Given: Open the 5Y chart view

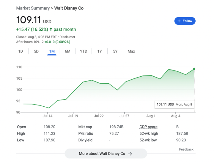Looking at the screenshot, I should [115, 51].
